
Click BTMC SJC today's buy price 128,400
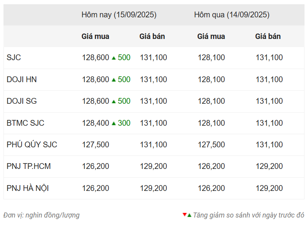tap(95, 123)
